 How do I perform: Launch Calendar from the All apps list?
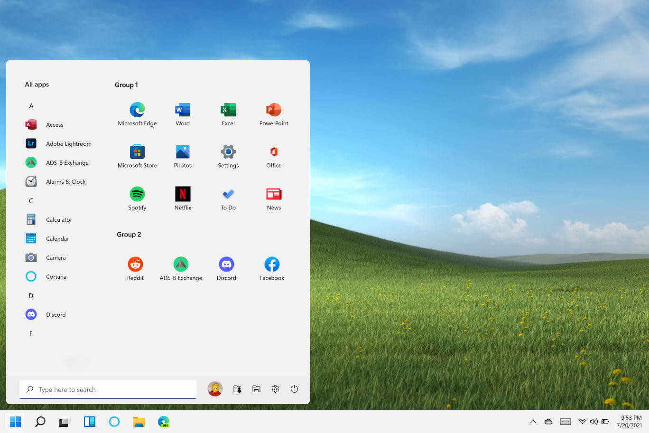coord(47,239)
